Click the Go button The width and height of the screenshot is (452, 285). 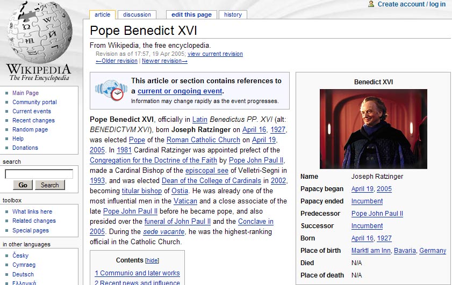pyautogui.click(x=23, y=185)
